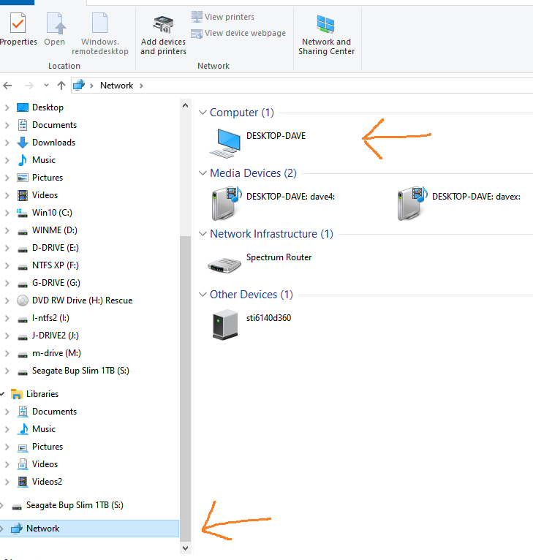
Task: Select Downloads in navigation pane
Action: tap(53, 143)
